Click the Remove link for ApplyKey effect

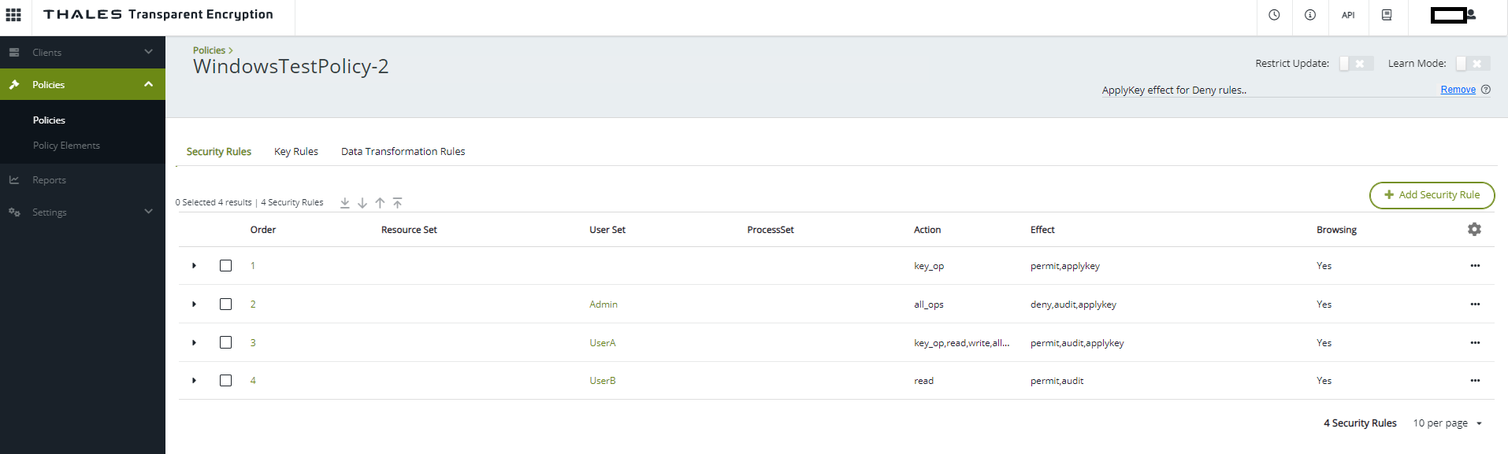[x=1458, y=90]
